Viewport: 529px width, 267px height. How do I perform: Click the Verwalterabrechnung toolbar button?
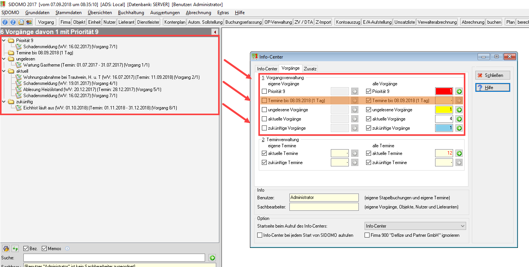pyautogui.click(x=437, y=22)
